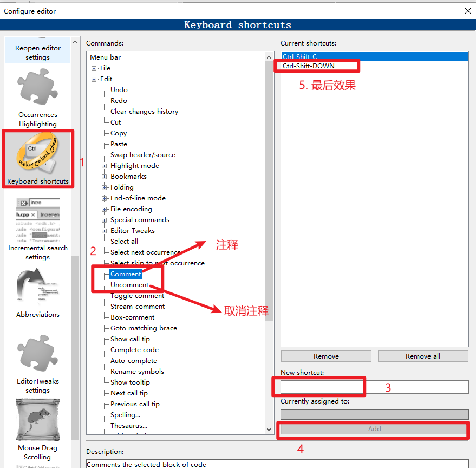Select the Ctrl-Shift-C shortcut entry
This screenshot has width=476, height=468.
374,56
